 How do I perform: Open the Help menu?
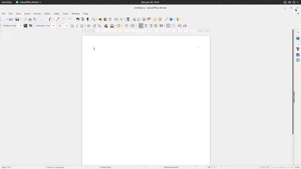(x=86, y=14)
